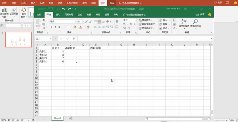
Task: Add a new sheet with plus icon
Action: (71, 118)
